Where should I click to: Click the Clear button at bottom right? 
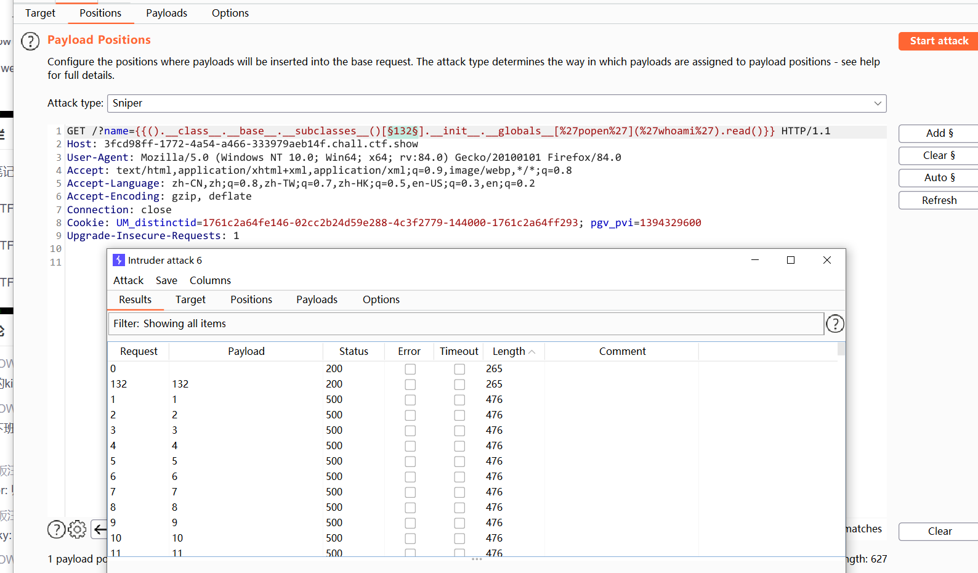point(939,531)
